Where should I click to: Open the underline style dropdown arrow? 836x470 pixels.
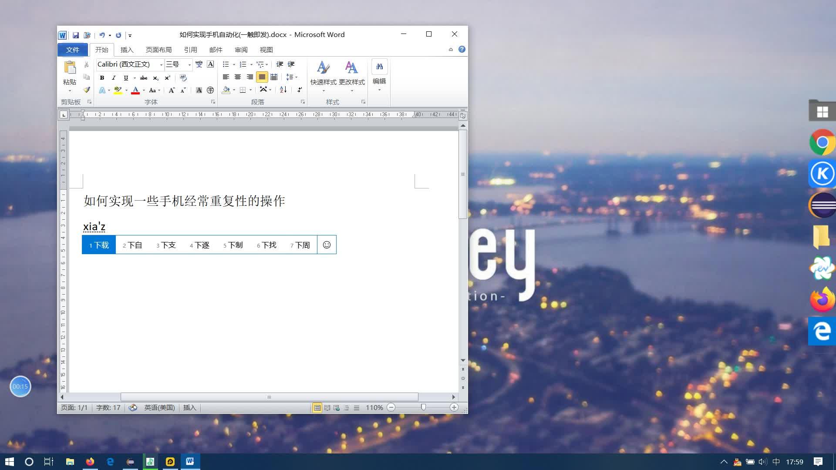pyautogui.click(x=135, y=78)
